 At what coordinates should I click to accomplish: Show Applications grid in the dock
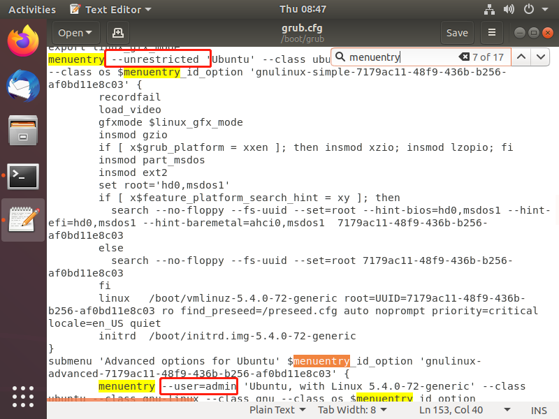tap(23, 397)
